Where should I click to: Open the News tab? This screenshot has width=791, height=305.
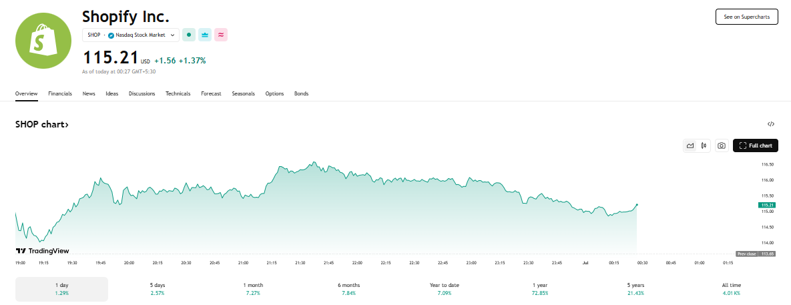(x=89, y=93)
